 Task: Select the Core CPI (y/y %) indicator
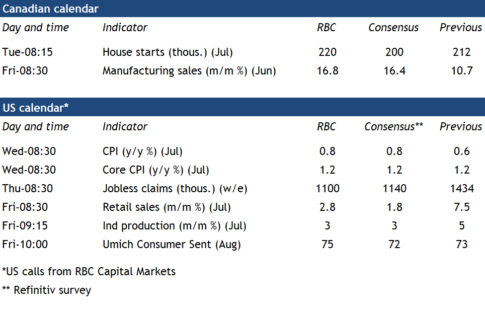click(156, 170)
